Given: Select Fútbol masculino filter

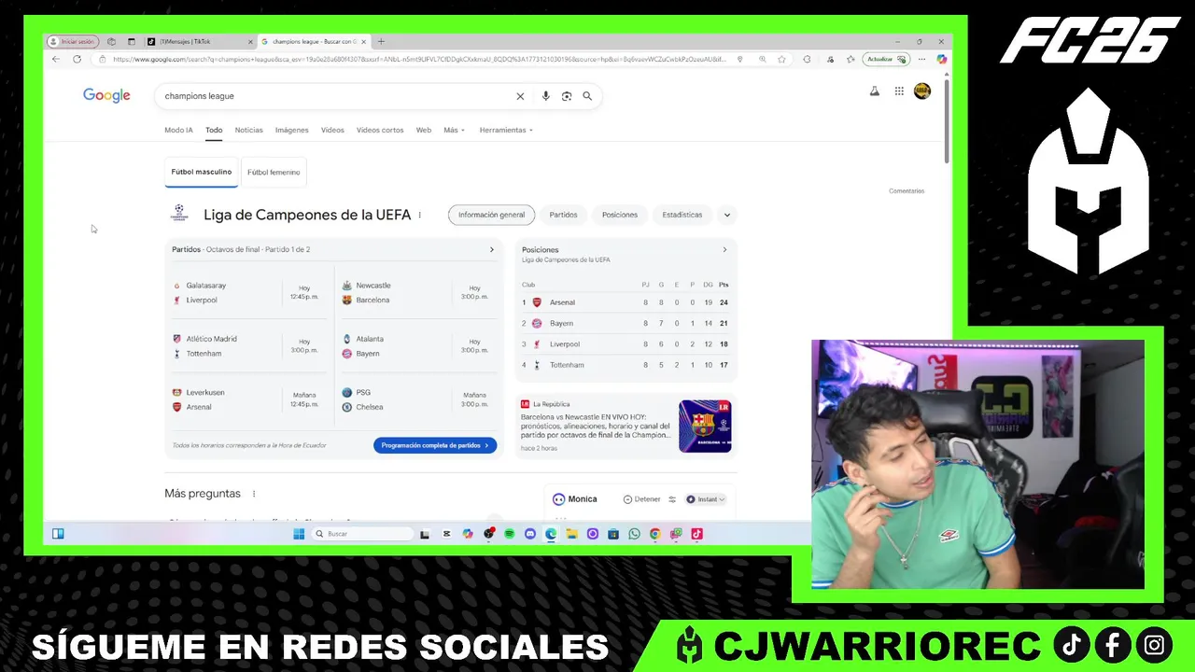Looking at the screenshot, I should pyautogui.click(x=202, y=172).
